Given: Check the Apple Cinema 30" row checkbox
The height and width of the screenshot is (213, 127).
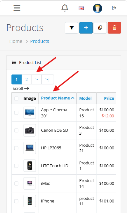Looking at the screenshot, I should coord(16,113).
